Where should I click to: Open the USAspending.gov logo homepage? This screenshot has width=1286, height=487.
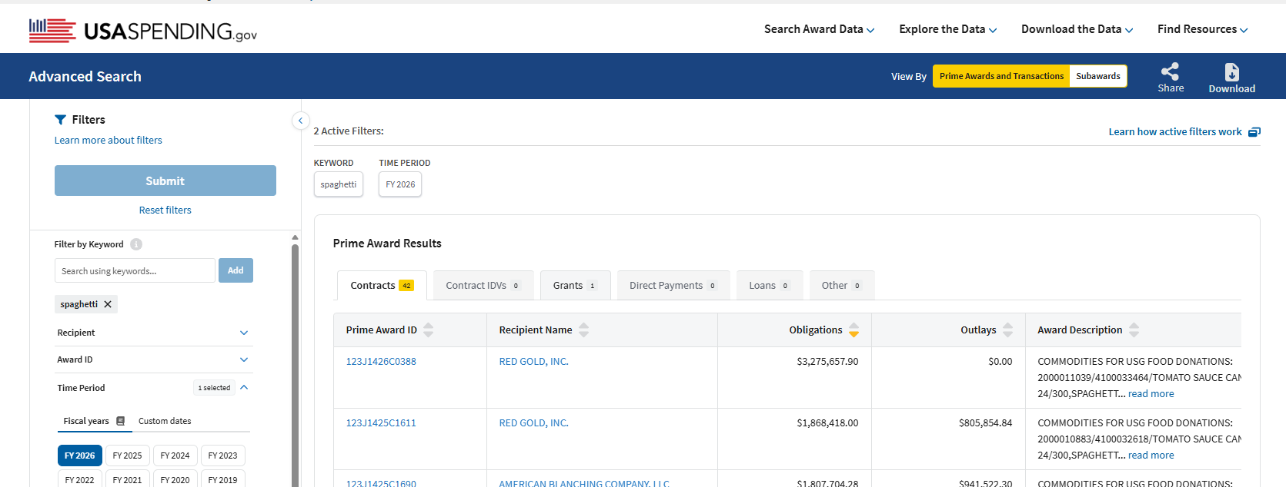pyautogui.click(x=143, y=30)
